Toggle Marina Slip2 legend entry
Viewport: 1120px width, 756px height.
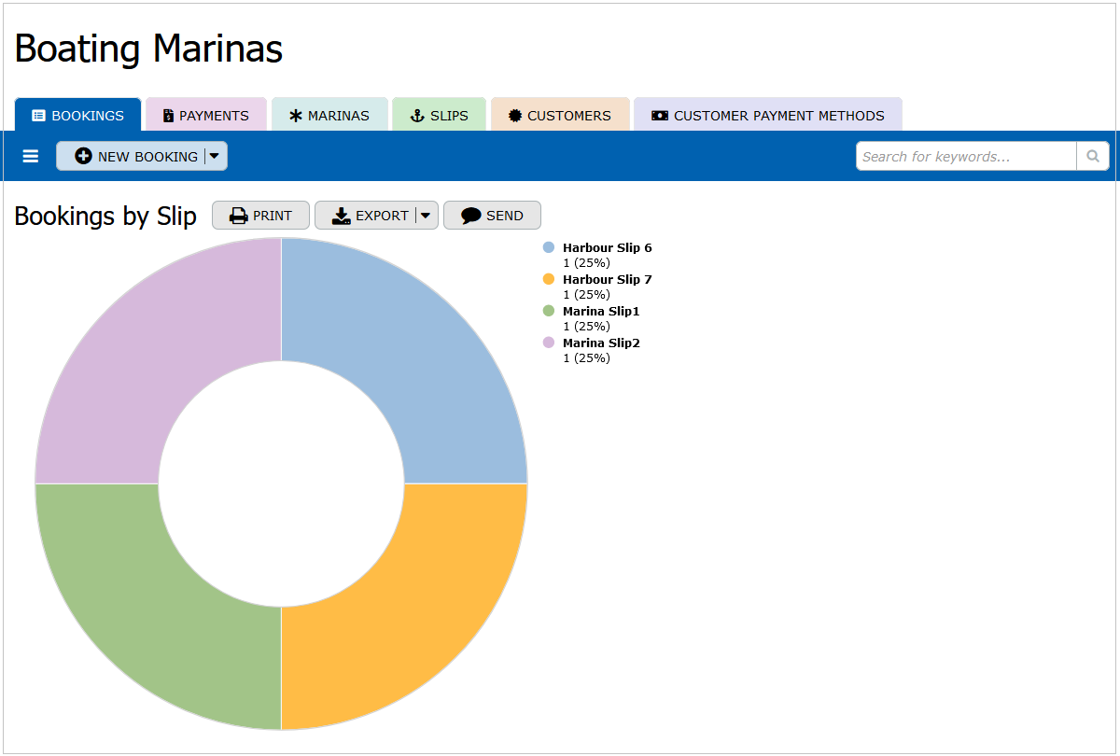(600, 343)
